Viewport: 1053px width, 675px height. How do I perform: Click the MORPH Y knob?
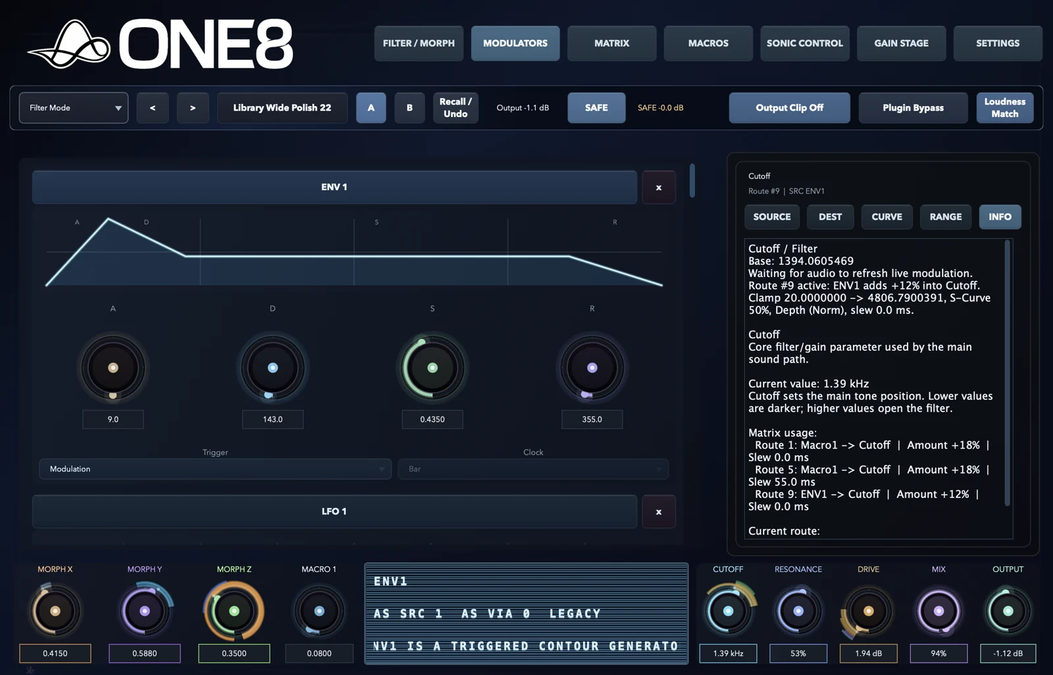pos(145,611)
